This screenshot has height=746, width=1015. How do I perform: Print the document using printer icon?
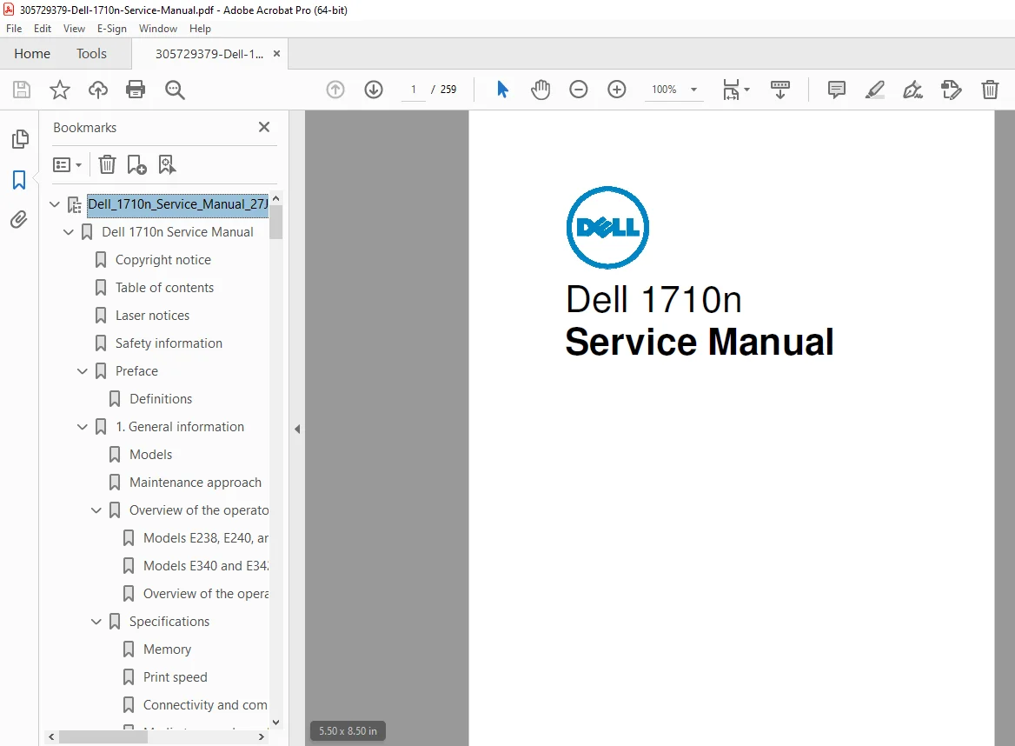pyautogui.click(x=136, y=90)
